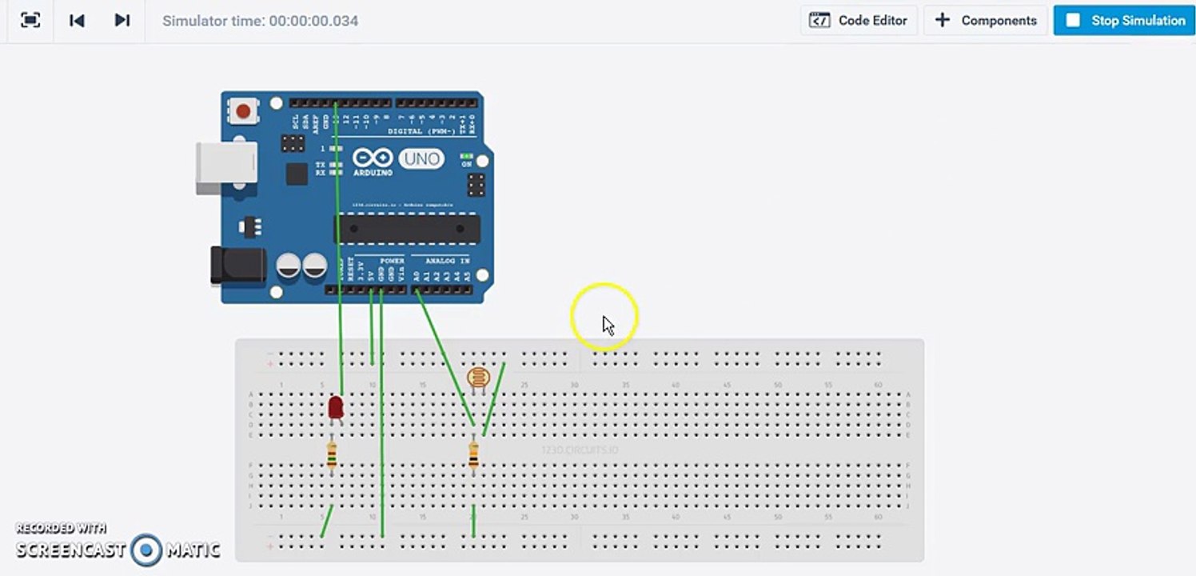This screenshot has height=576, width=1196.
Task: Step forward with the next-frame icon
Action: pos(122,20)
